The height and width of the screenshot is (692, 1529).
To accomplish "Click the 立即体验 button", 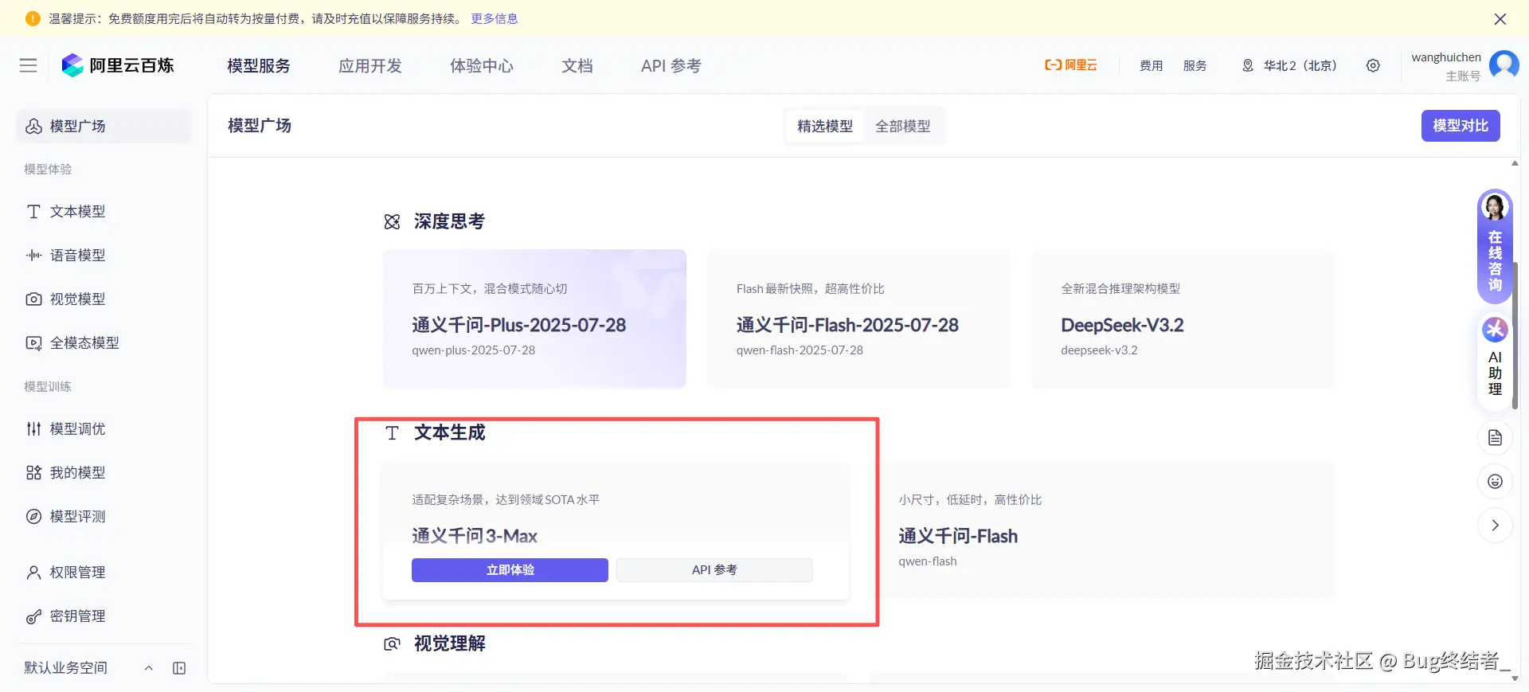I will (510, 570).
